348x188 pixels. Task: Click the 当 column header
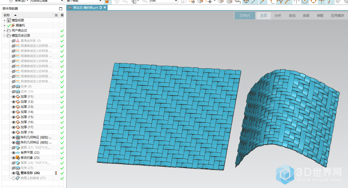click(x=56, y=15)
